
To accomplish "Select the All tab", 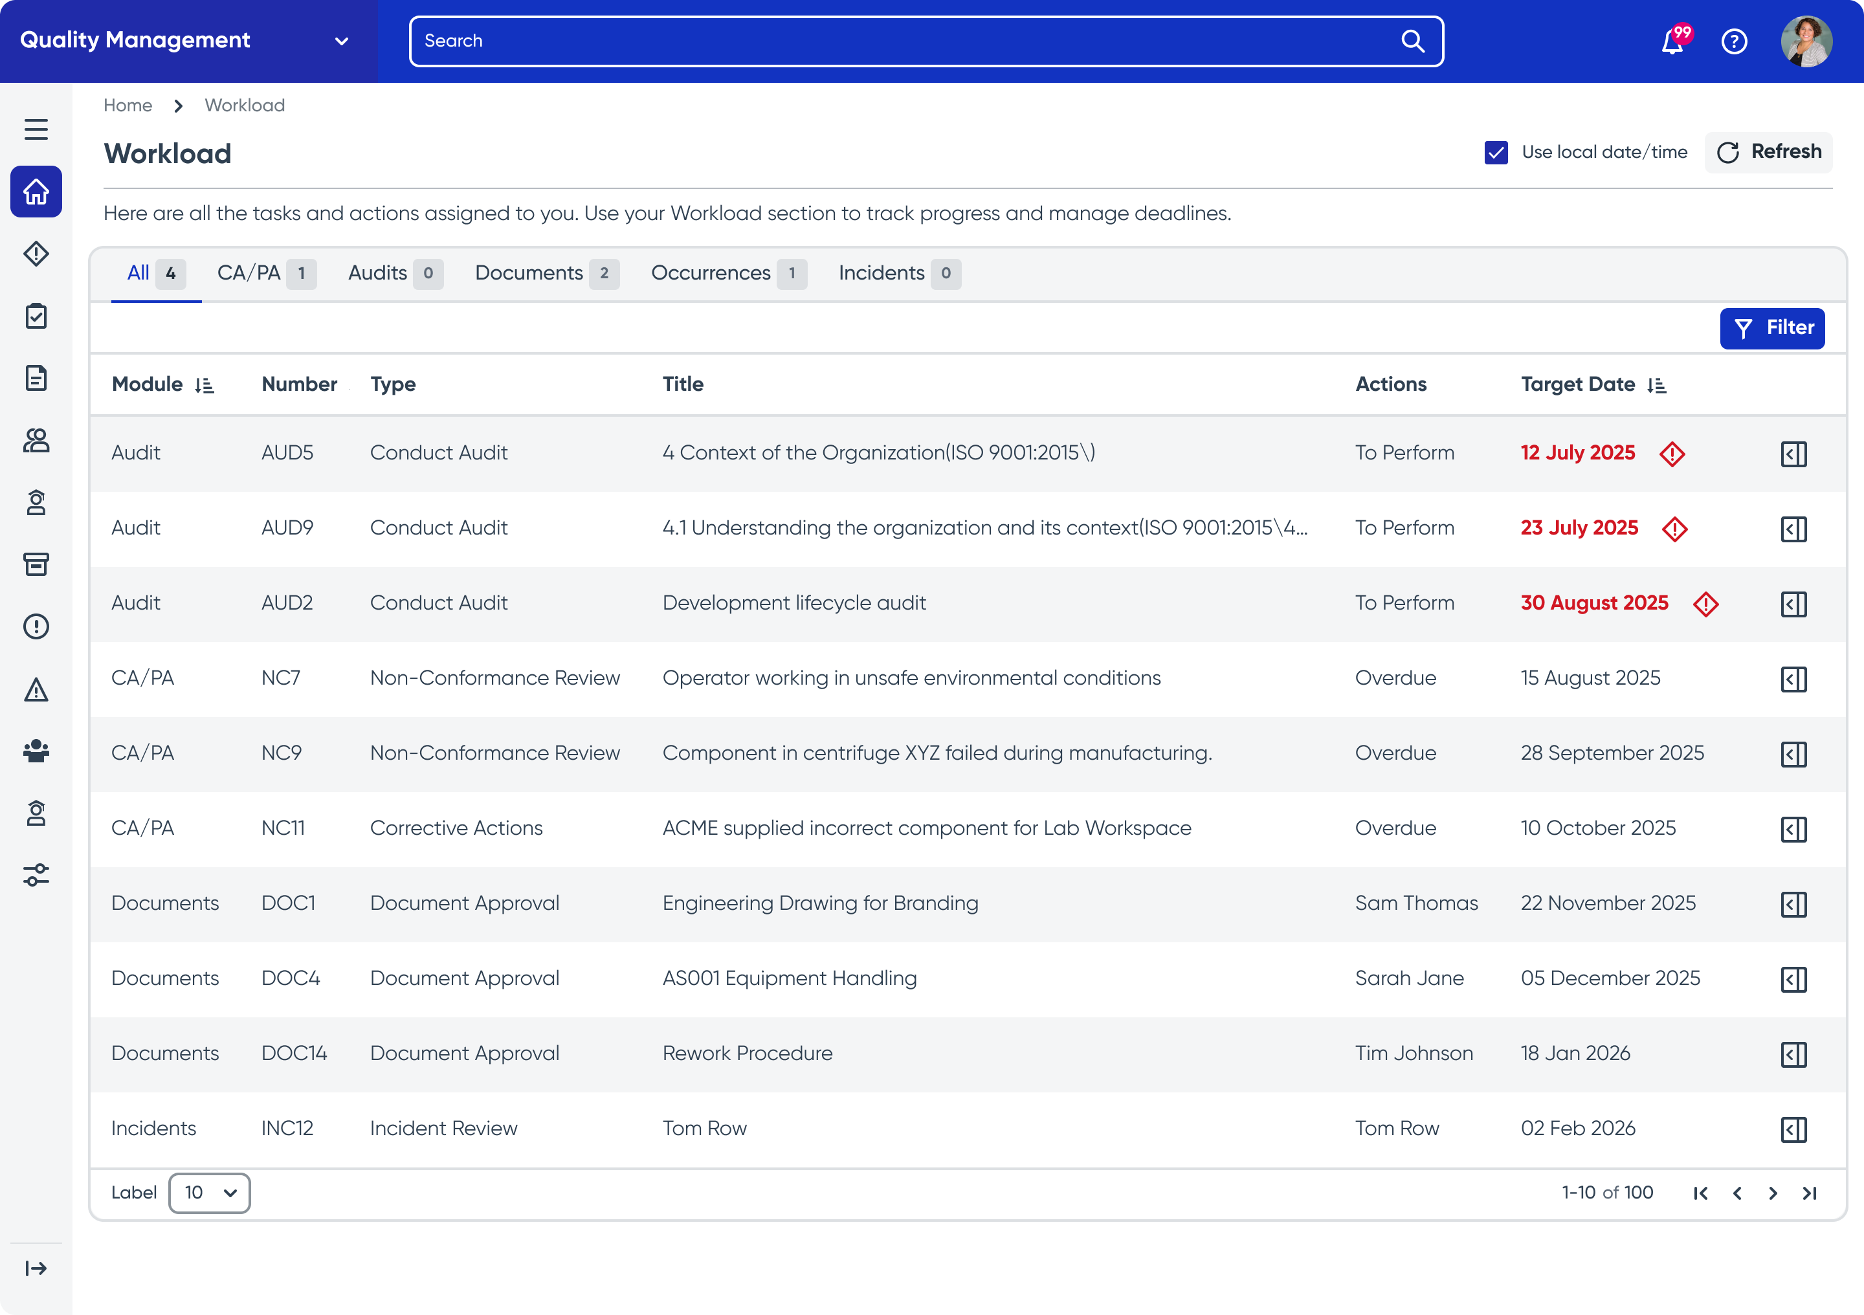I will 156,274.
